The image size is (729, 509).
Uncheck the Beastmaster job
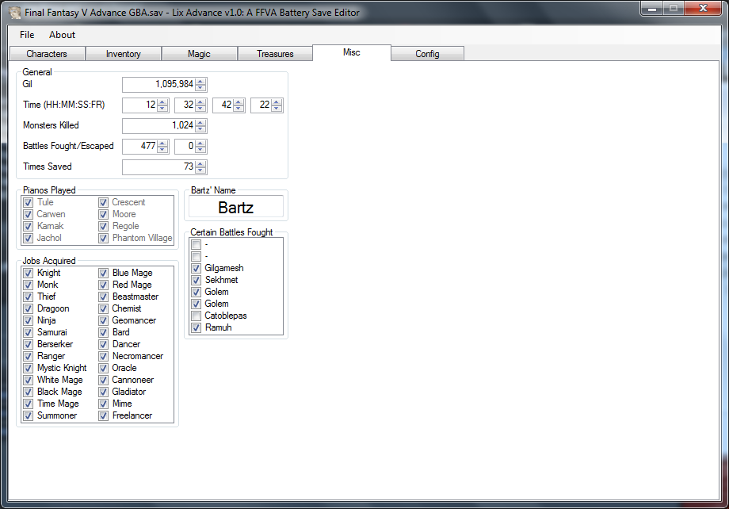click(x=103, y=297)
